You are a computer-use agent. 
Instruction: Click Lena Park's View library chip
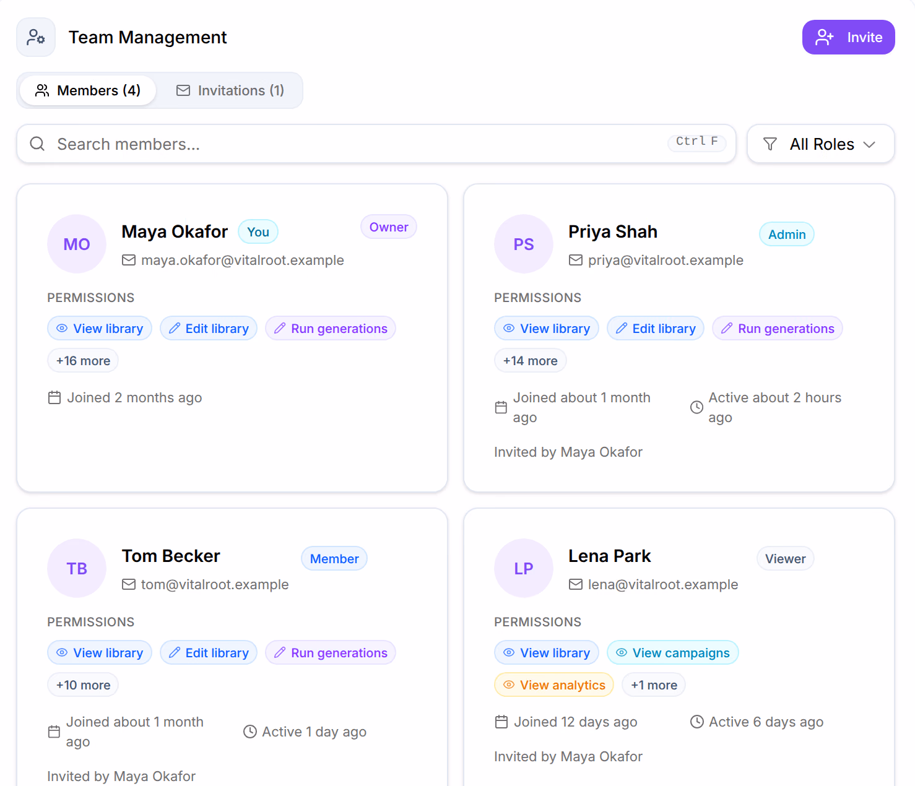(547, 653)
